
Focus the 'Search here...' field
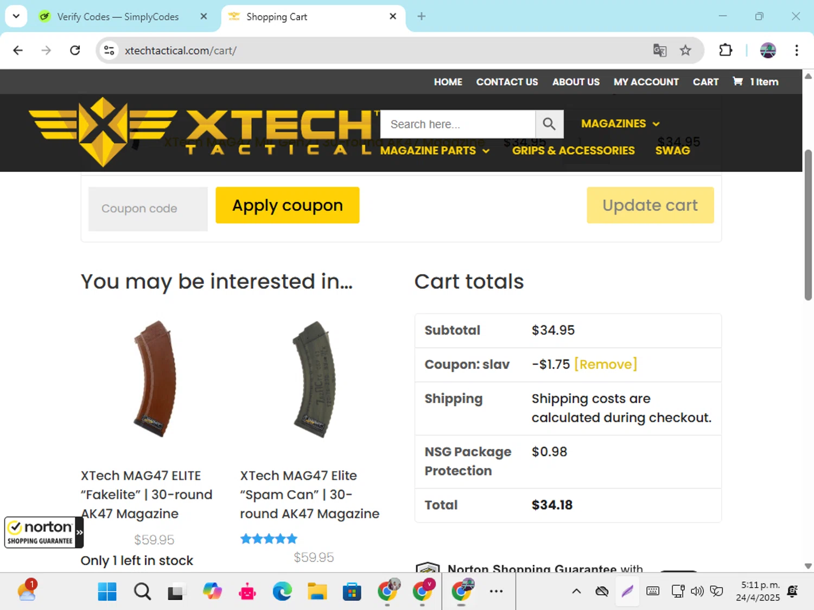[458, 124]
